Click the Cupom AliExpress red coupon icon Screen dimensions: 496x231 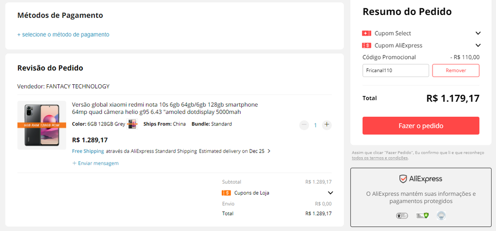tap(367, 45)
